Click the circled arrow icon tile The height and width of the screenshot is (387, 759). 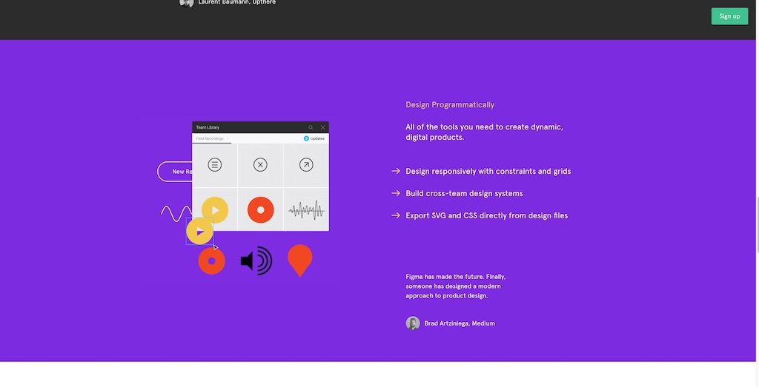pos(306,165)
